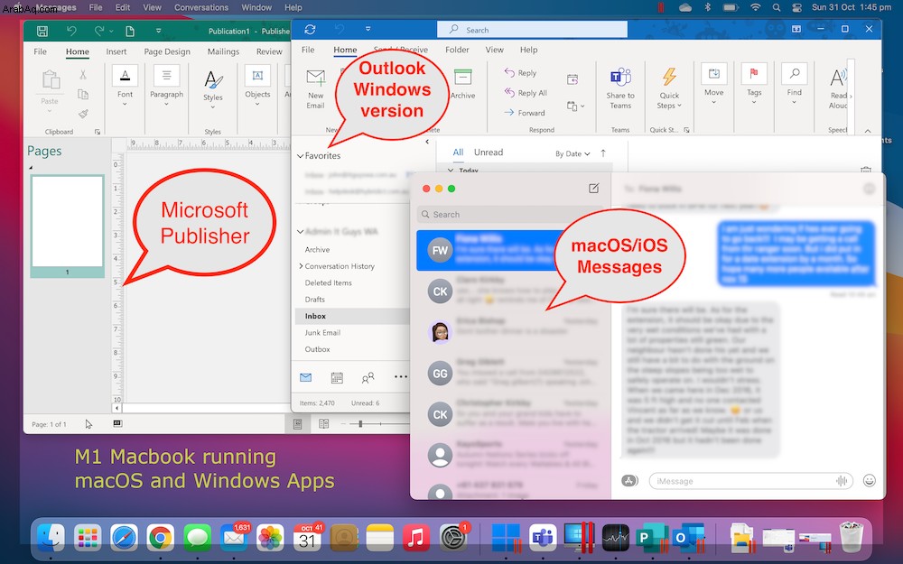Click the Send/Receive sync icon in Outlook title bar
This screenshot has width=903, height=564.
[310, 29]
